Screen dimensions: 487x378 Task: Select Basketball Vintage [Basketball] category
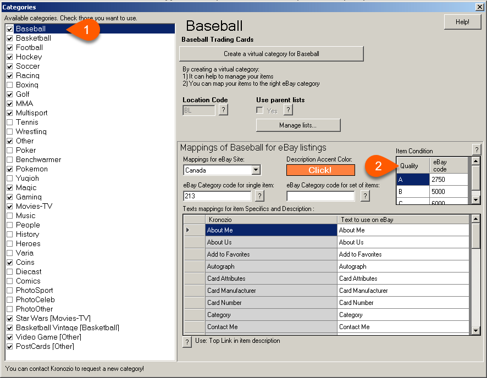[x=68, y=327]
